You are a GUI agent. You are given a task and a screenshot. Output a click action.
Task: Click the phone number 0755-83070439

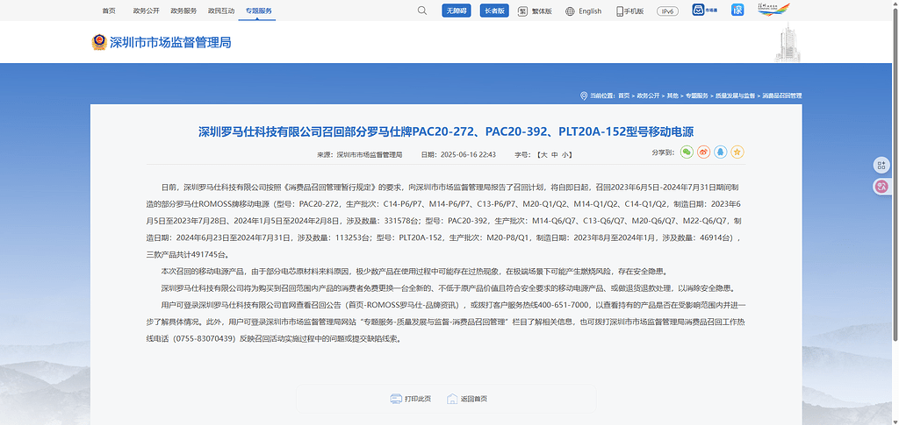205,338
